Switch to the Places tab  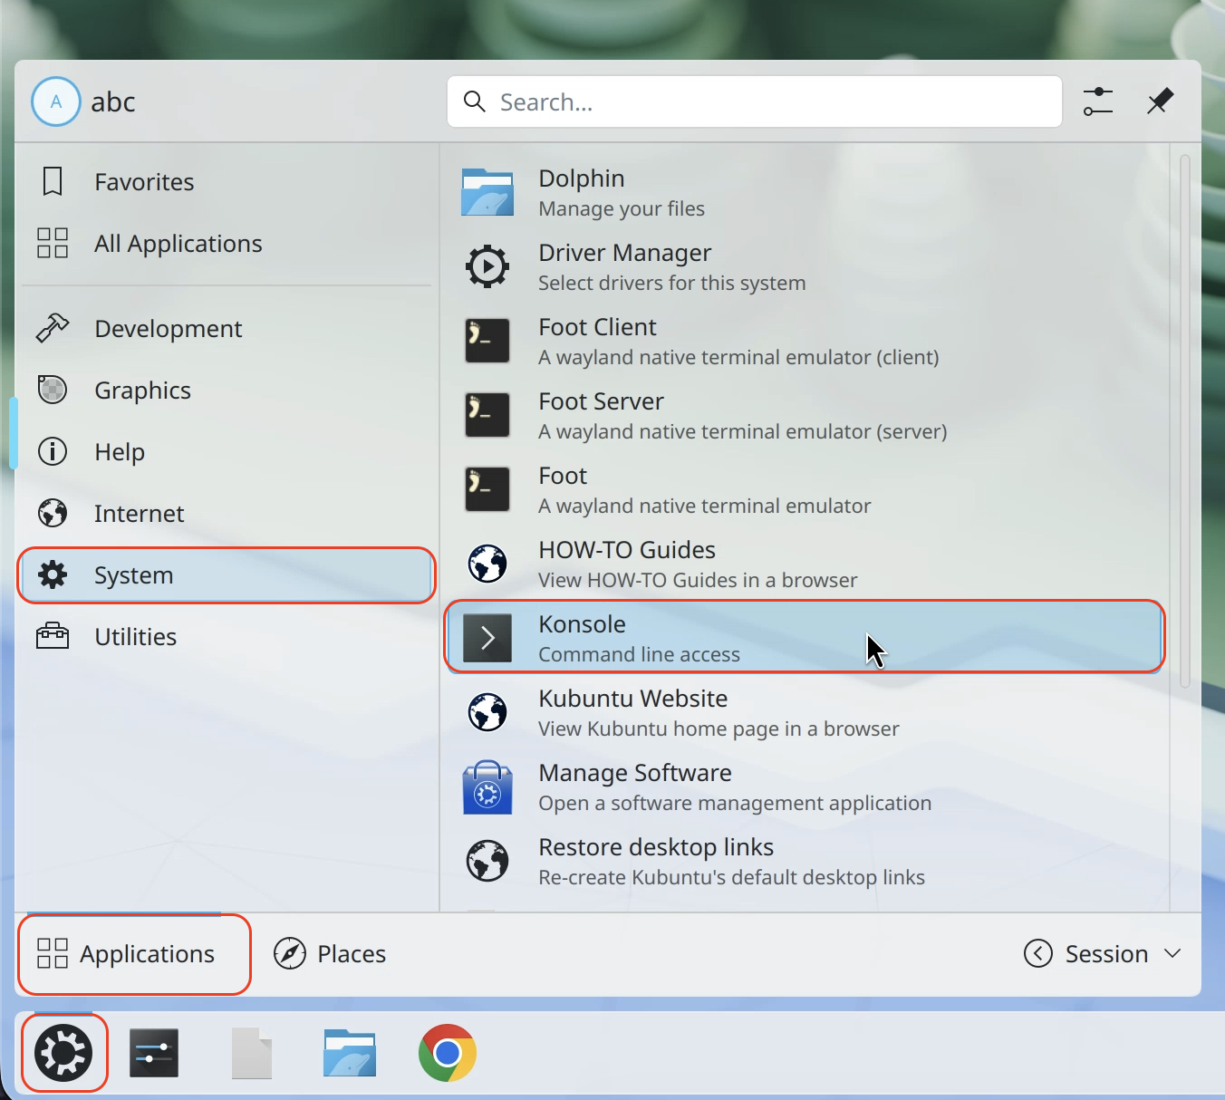click(x=330, y=954)
